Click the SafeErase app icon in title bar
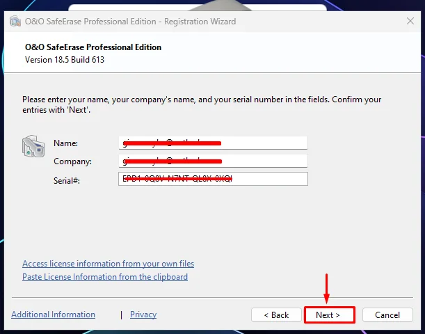425x334 pixels. [x=15, y=21]
